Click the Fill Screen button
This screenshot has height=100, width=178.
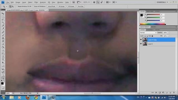71,6
